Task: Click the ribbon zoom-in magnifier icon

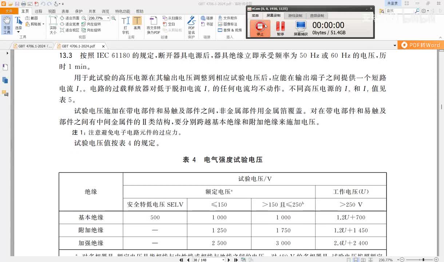Action: [114, 18]
